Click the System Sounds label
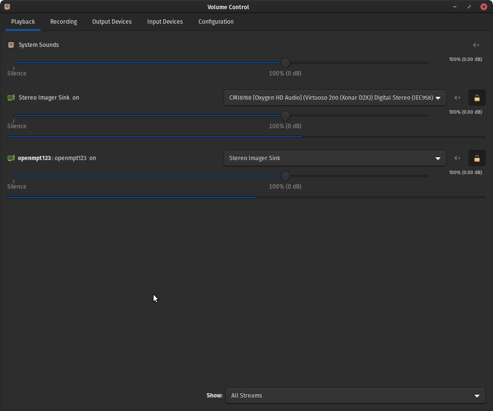Image resolution: width=493 pixels, height=411 pixels. pos(39,45)
